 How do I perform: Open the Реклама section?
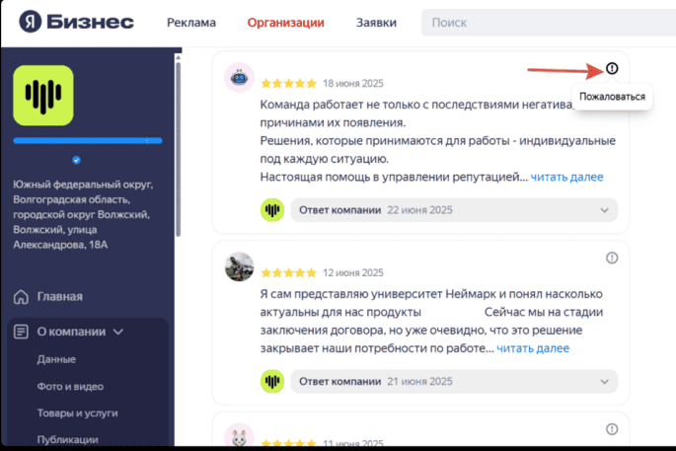[191, 23]
